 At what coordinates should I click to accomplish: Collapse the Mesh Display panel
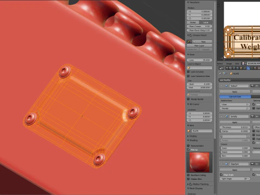(188, 188)
